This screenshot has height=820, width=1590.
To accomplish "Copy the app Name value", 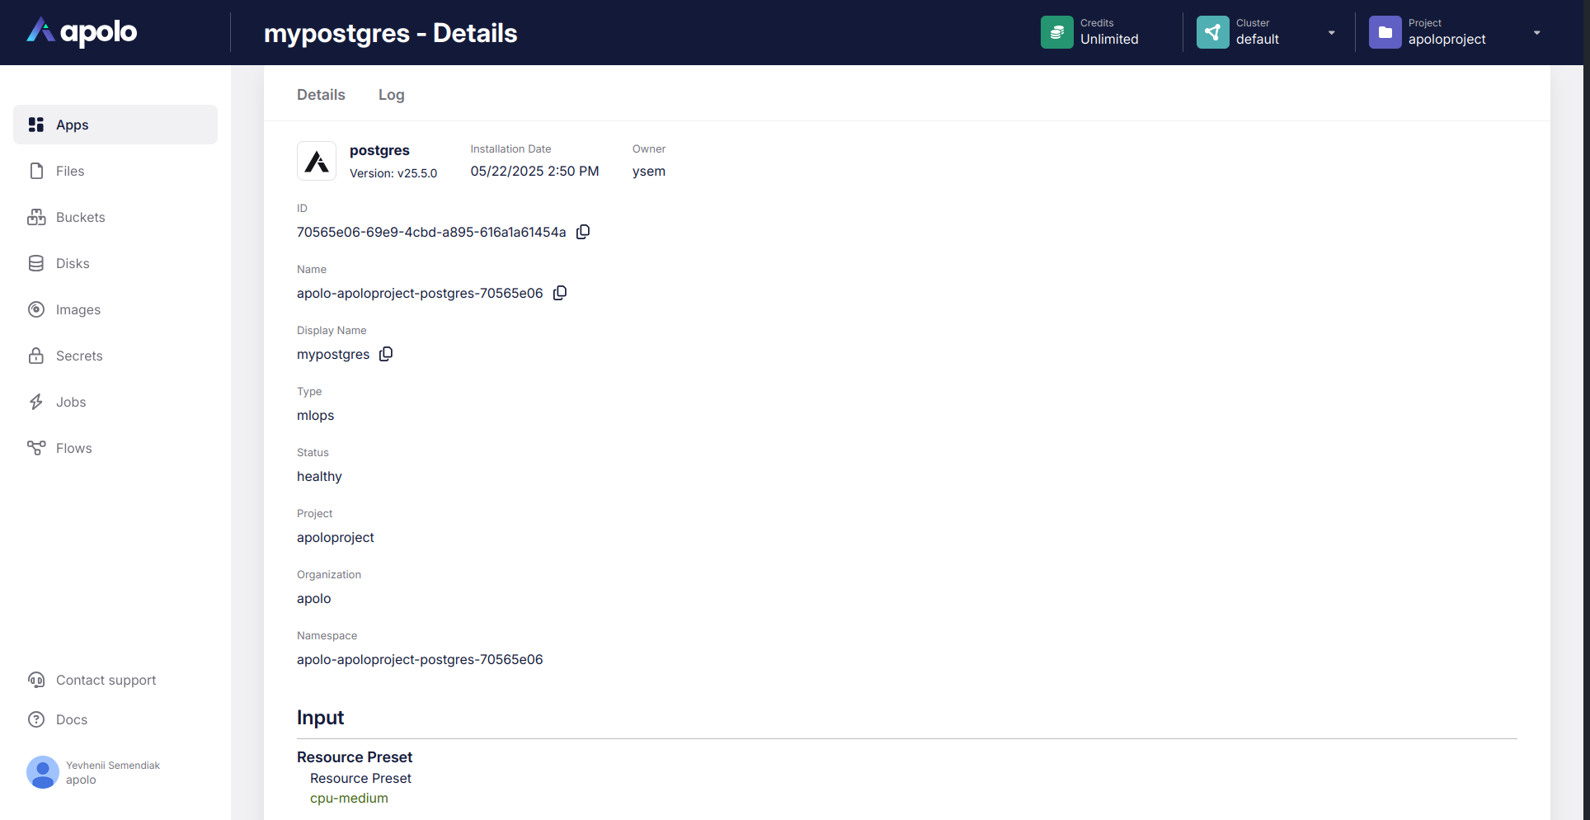I will pyautogui.click(x=560, y=293).
